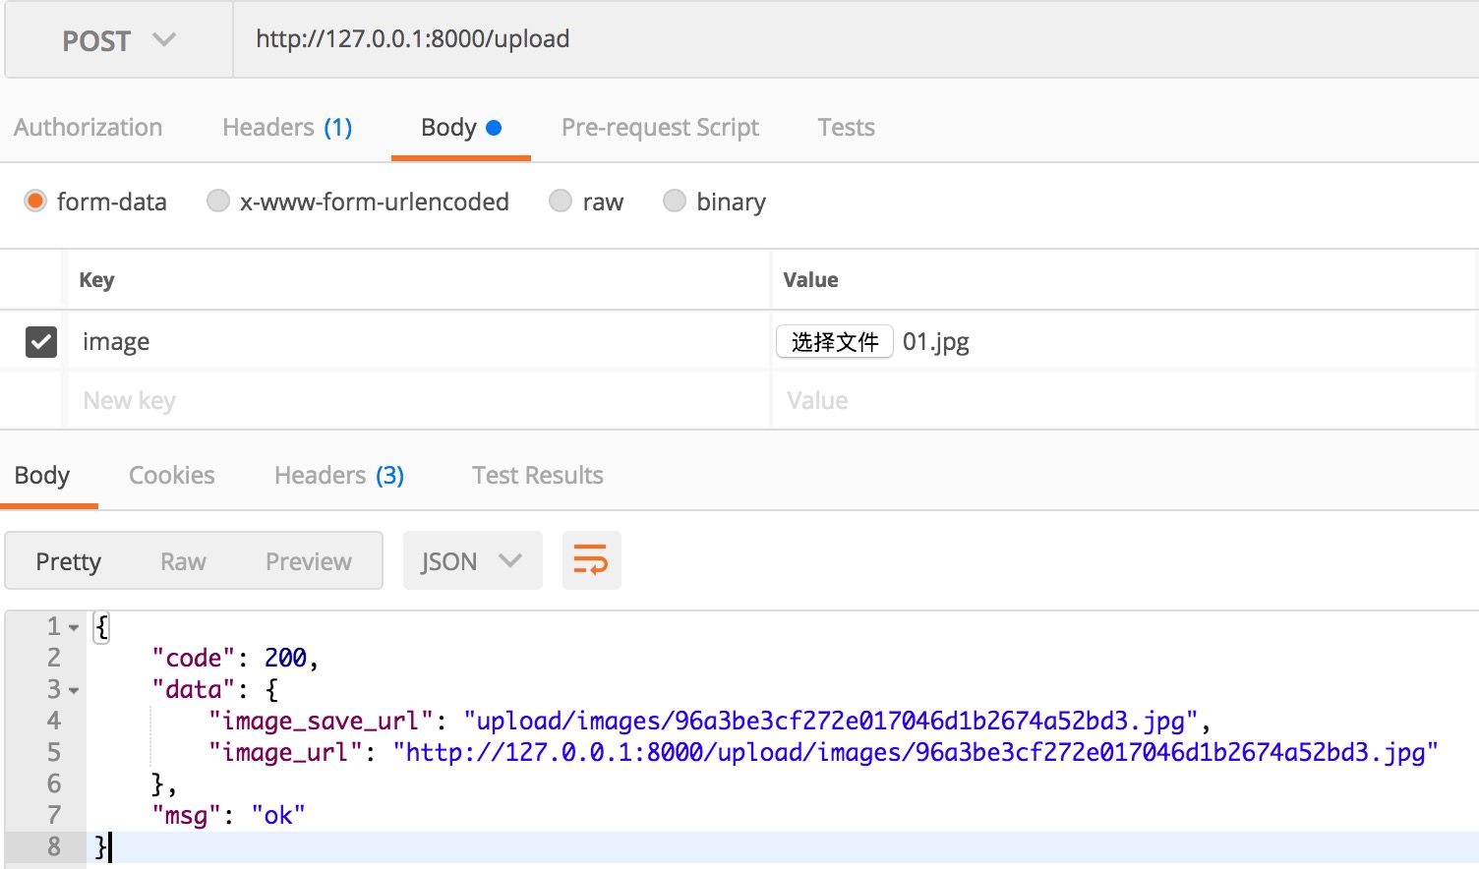The height and width of the screenshot is (869, 1479).
Task: Show the response Cookies tab
Action: tap(172, 476)
